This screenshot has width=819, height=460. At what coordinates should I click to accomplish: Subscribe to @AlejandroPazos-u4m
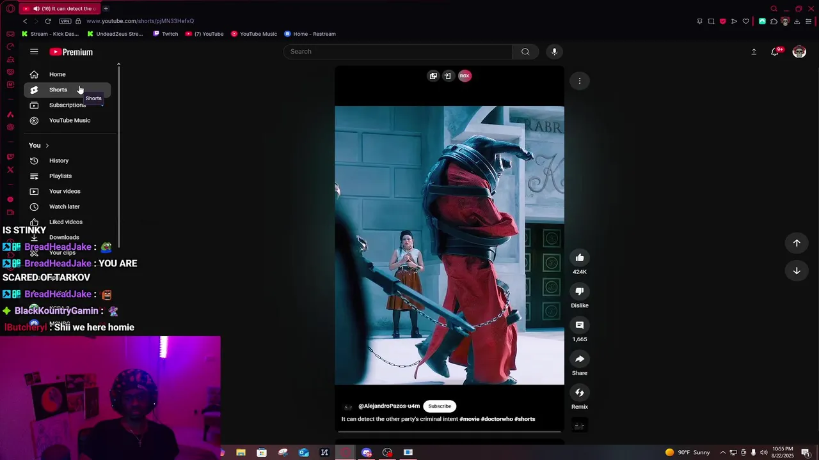pos(440,406)
